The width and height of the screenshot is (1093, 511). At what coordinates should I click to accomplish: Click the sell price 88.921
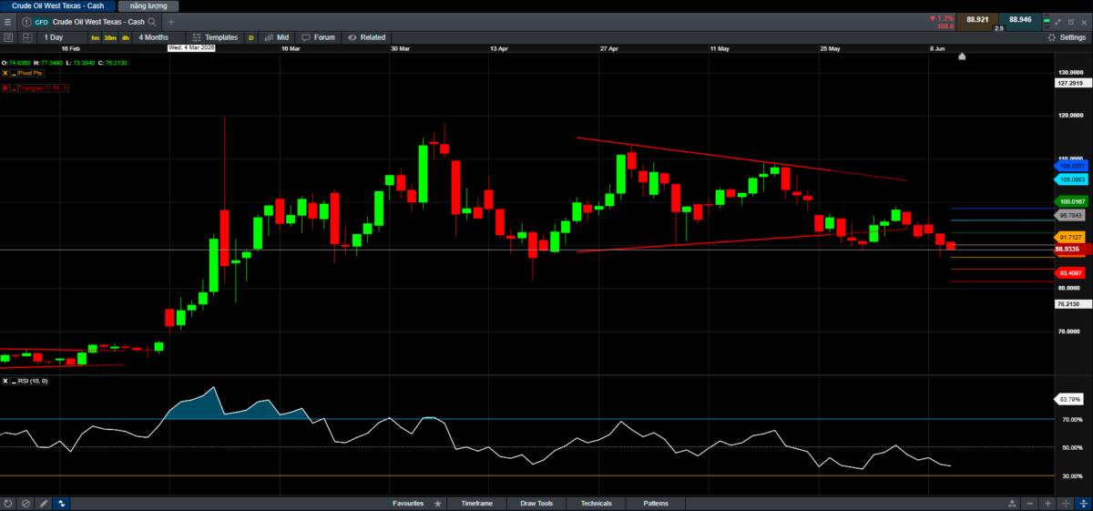click(977, 19)
